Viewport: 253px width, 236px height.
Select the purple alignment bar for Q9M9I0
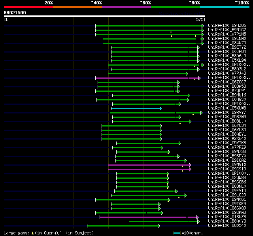(150, 165)
